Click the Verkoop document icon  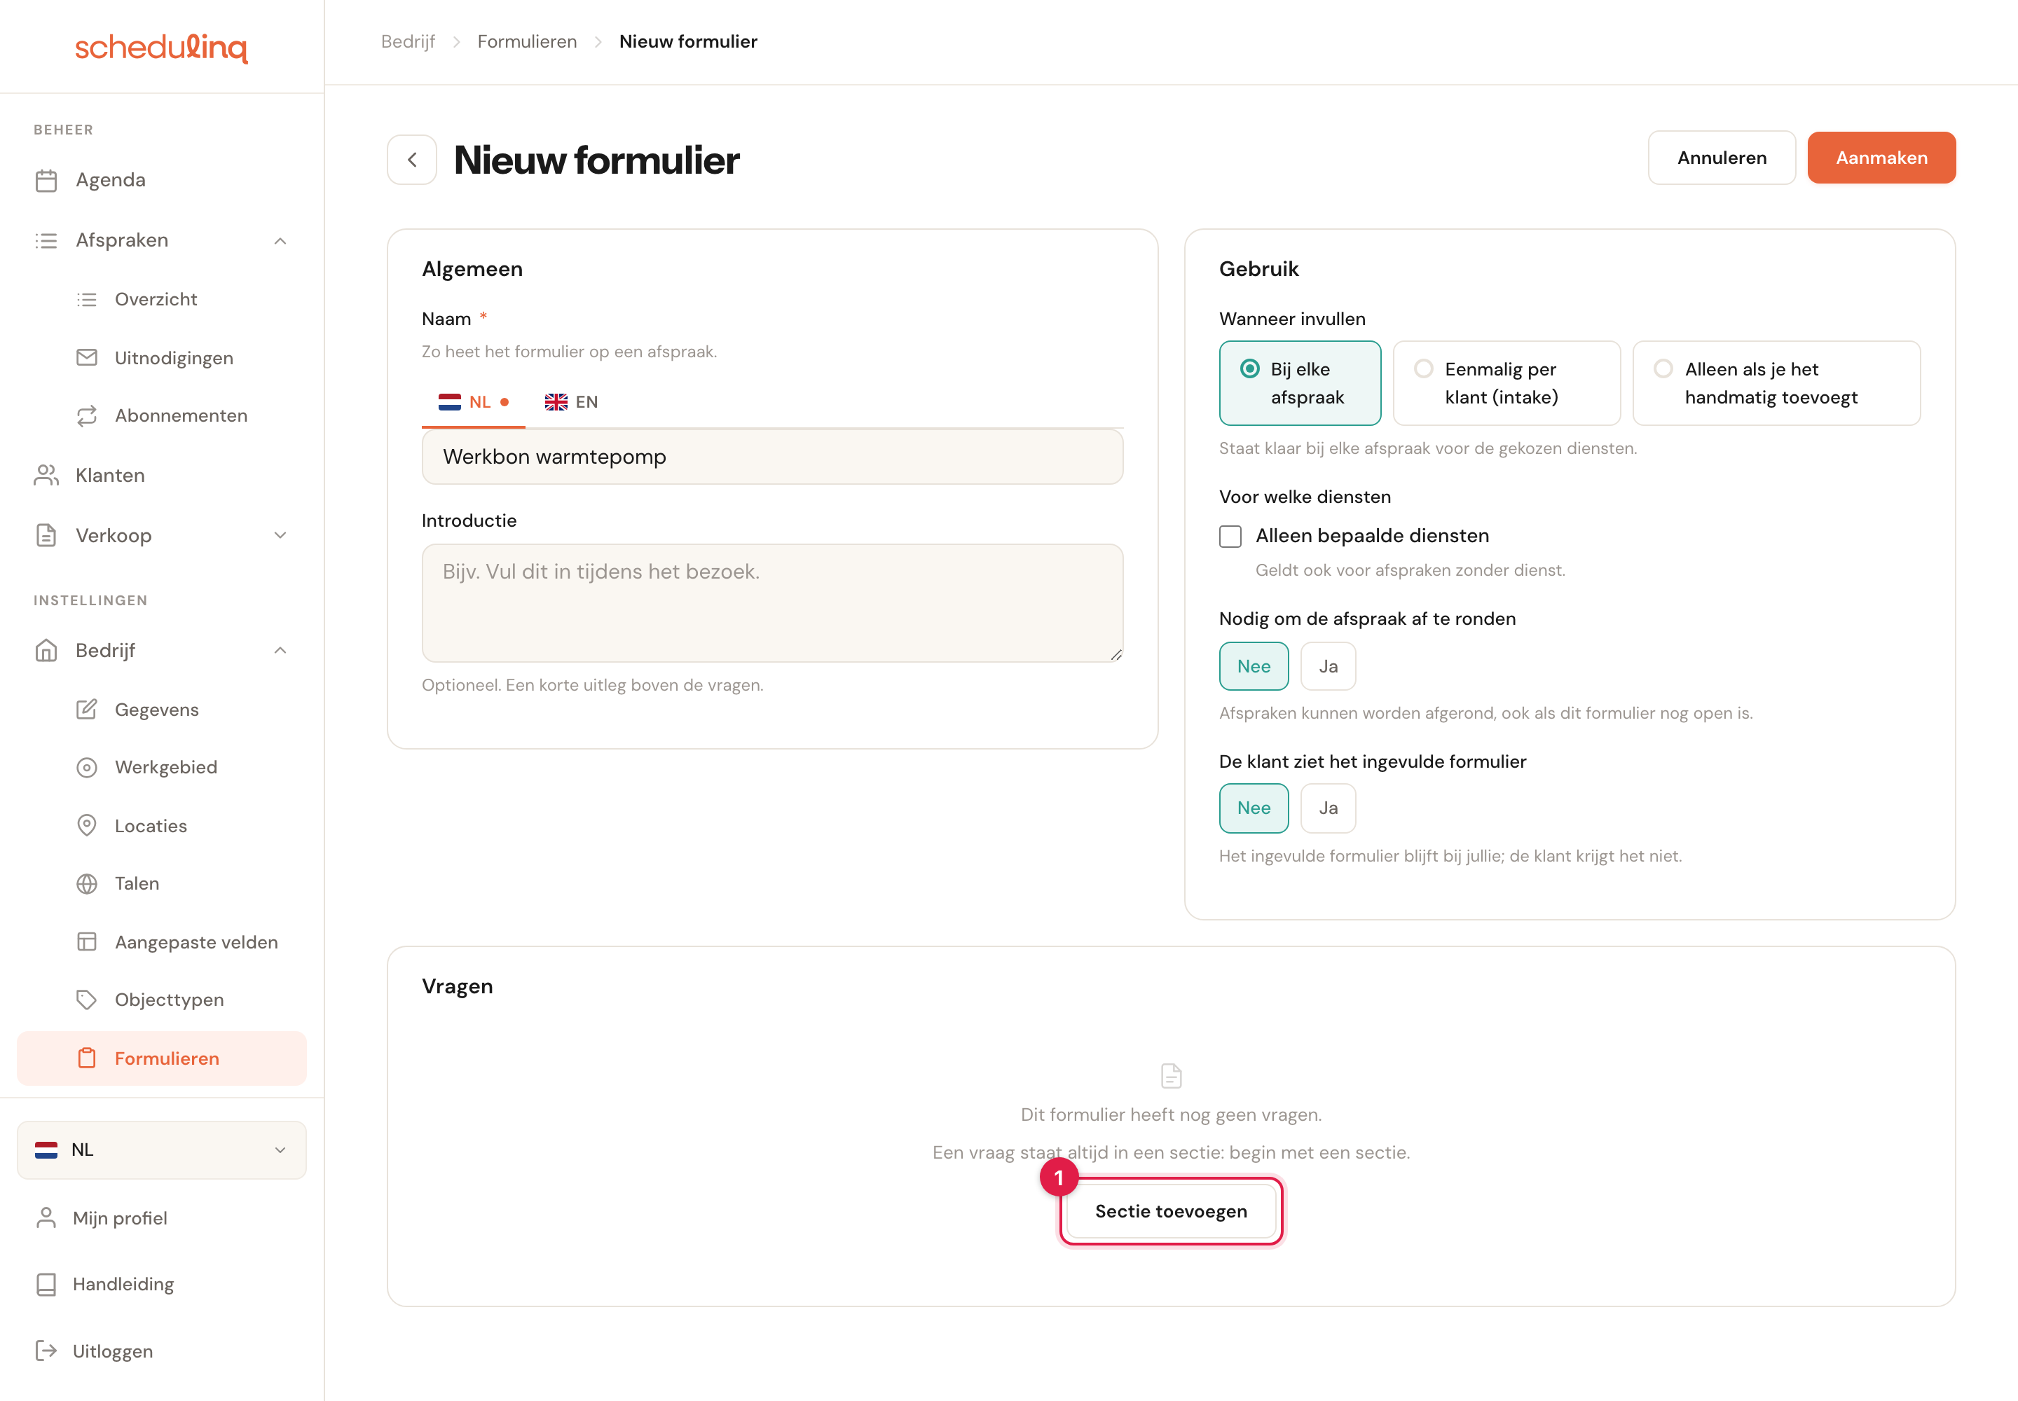point(46,535)
